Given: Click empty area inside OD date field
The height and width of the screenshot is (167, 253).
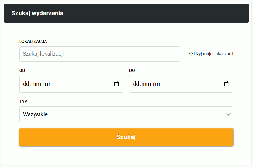Looking at the screenshot, I should pos(82,84).
